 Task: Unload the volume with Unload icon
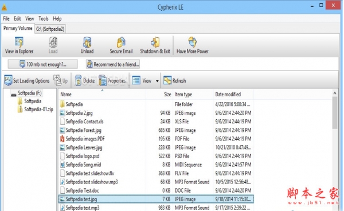87,42
